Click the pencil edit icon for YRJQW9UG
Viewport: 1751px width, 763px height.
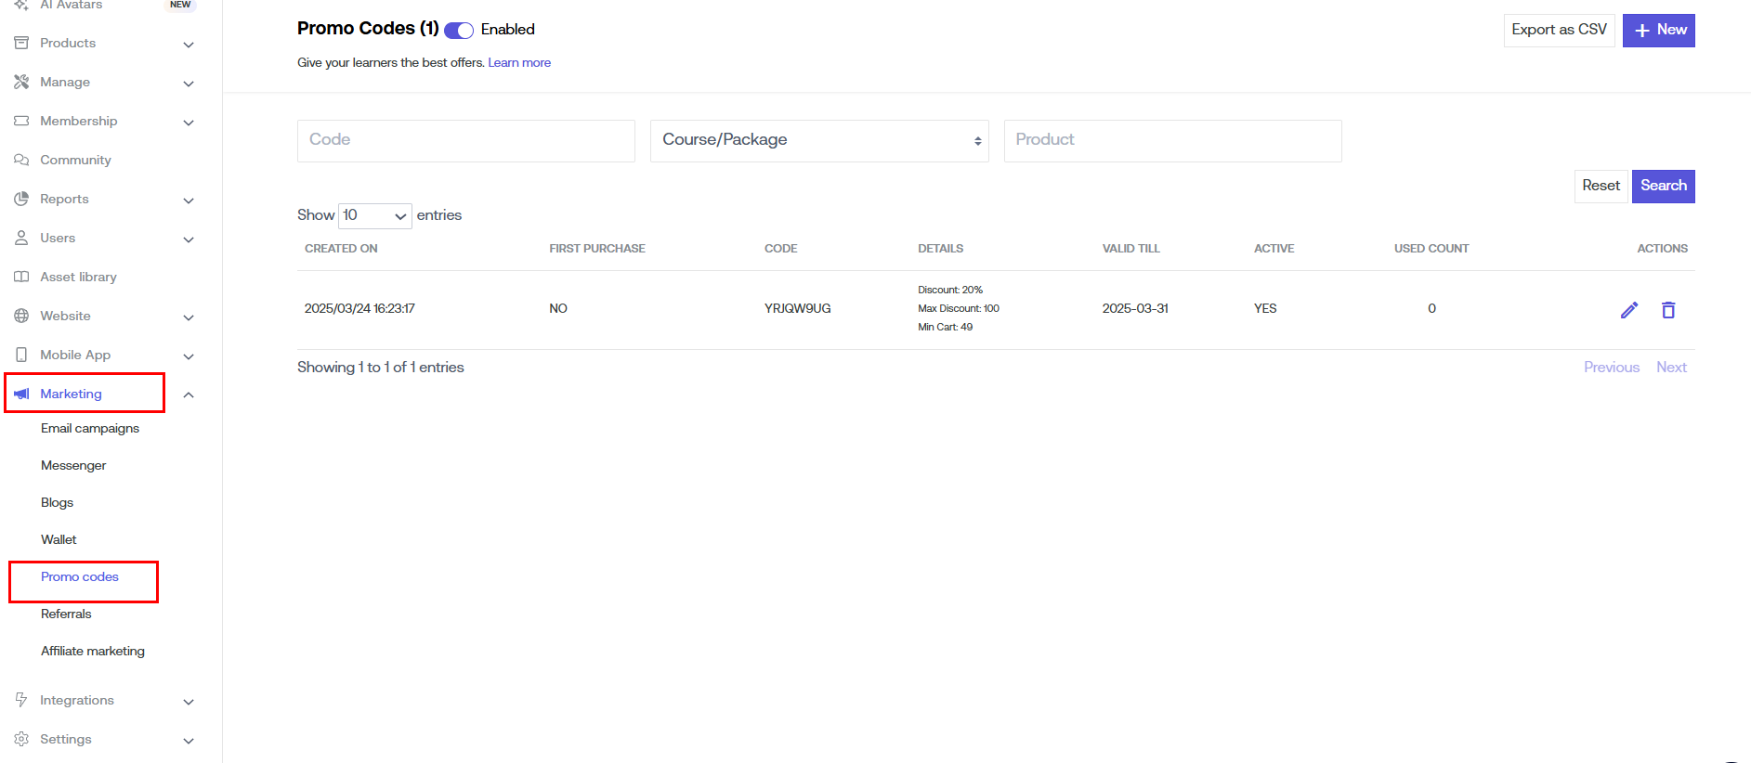(1628, 310)
